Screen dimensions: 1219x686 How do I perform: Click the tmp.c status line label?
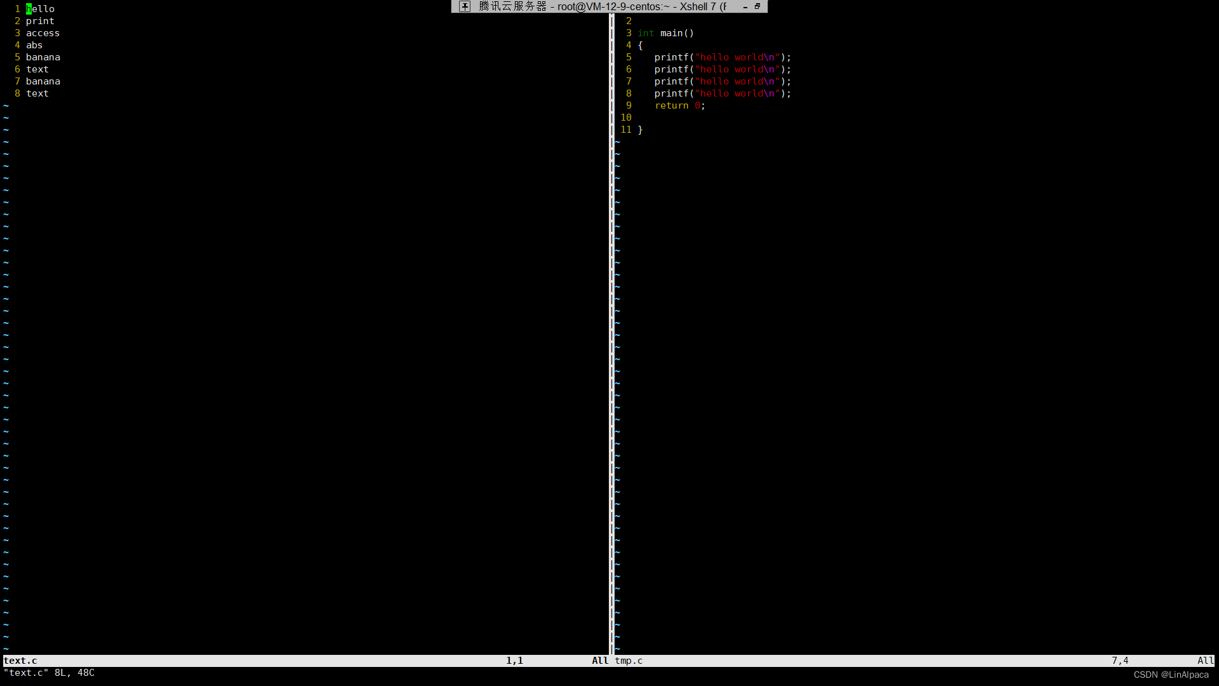click(629, 661)
